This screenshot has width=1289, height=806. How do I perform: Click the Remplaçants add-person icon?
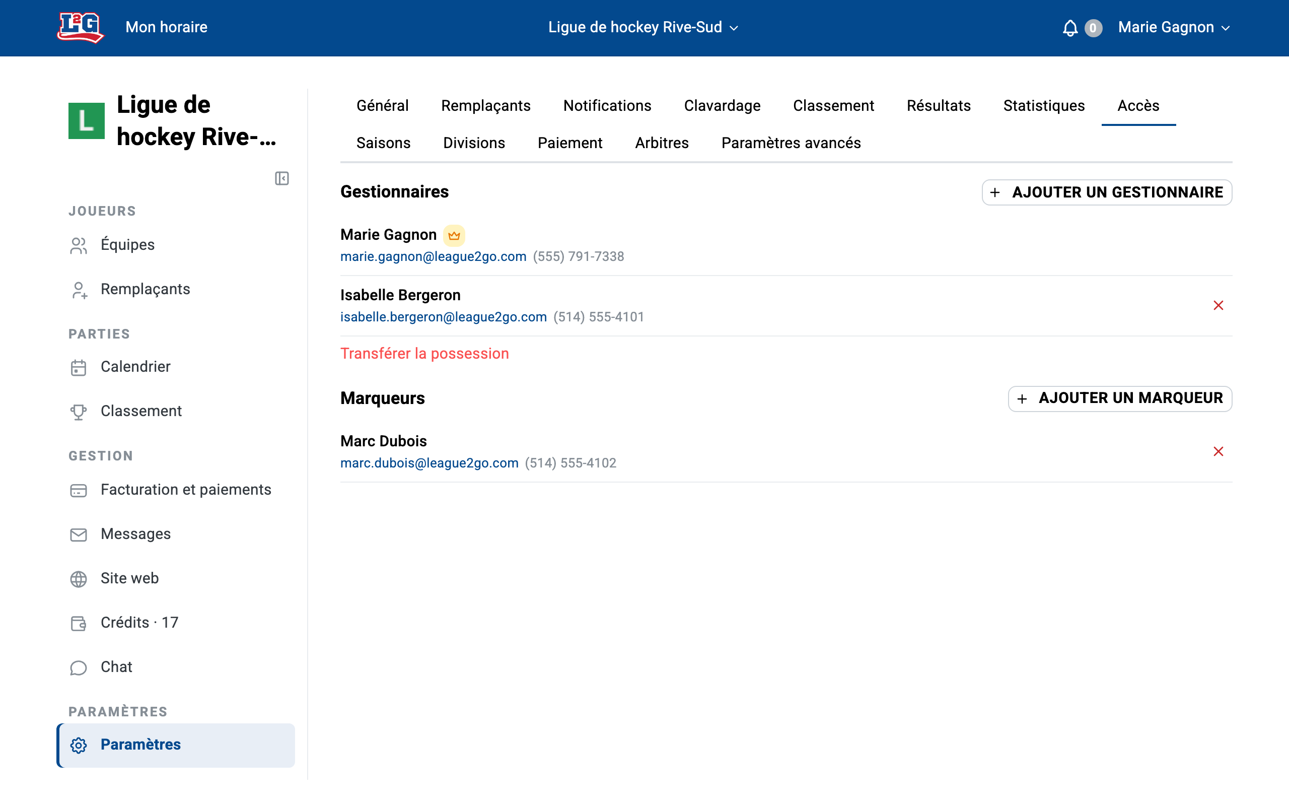coord(79,290)
